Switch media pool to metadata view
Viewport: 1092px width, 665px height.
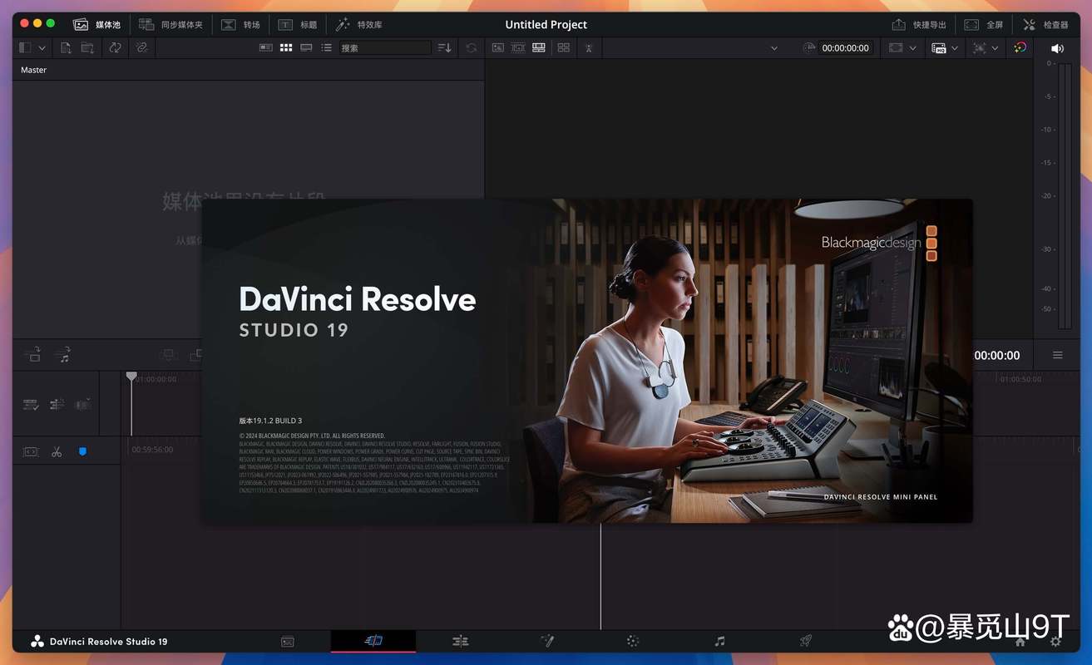266,48
